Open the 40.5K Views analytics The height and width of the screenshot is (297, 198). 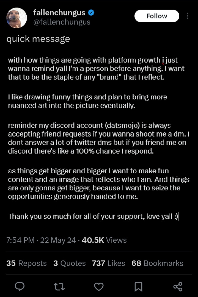click(104, 240)
